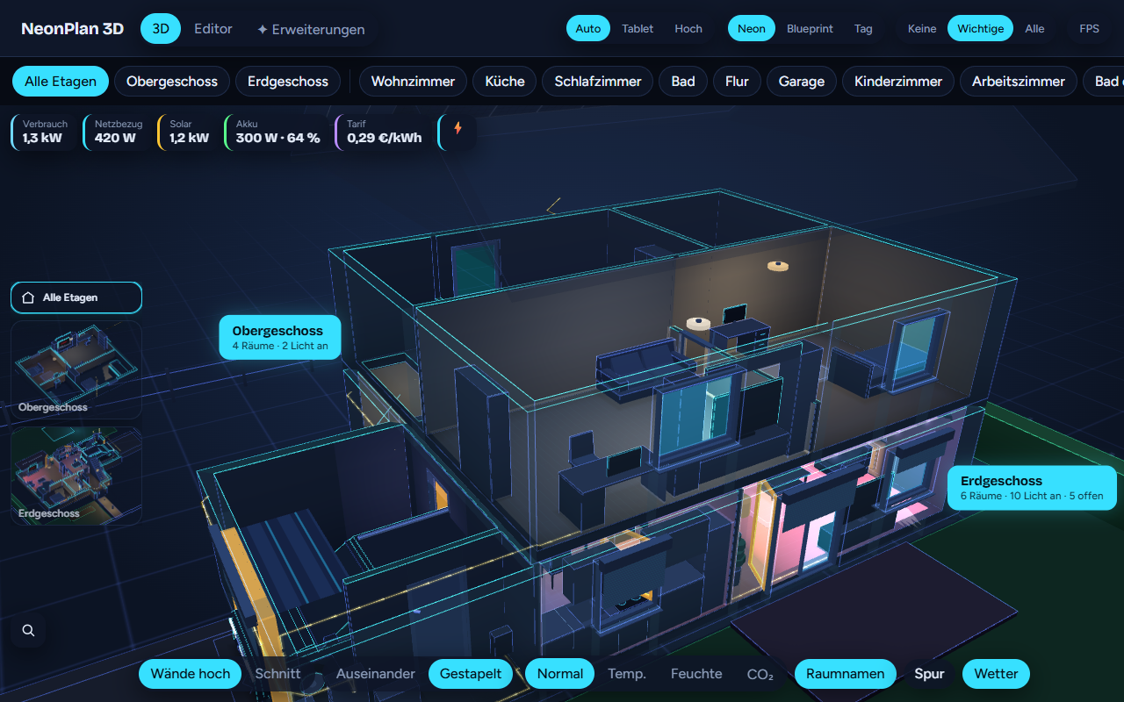Image resolution: width=1124 pixels, height=702 pixels.
Task: Click the lightning bolt energy chip
Action: point(458,132)
